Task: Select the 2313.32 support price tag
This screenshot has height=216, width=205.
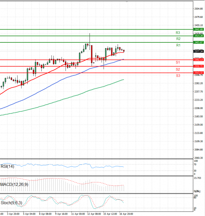Action: [199, 73]
